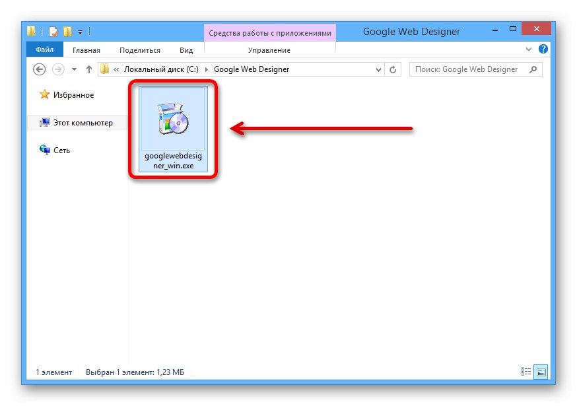
Task: Select the googlewebdesigner_win.exe file
Action: click(173, 129)
